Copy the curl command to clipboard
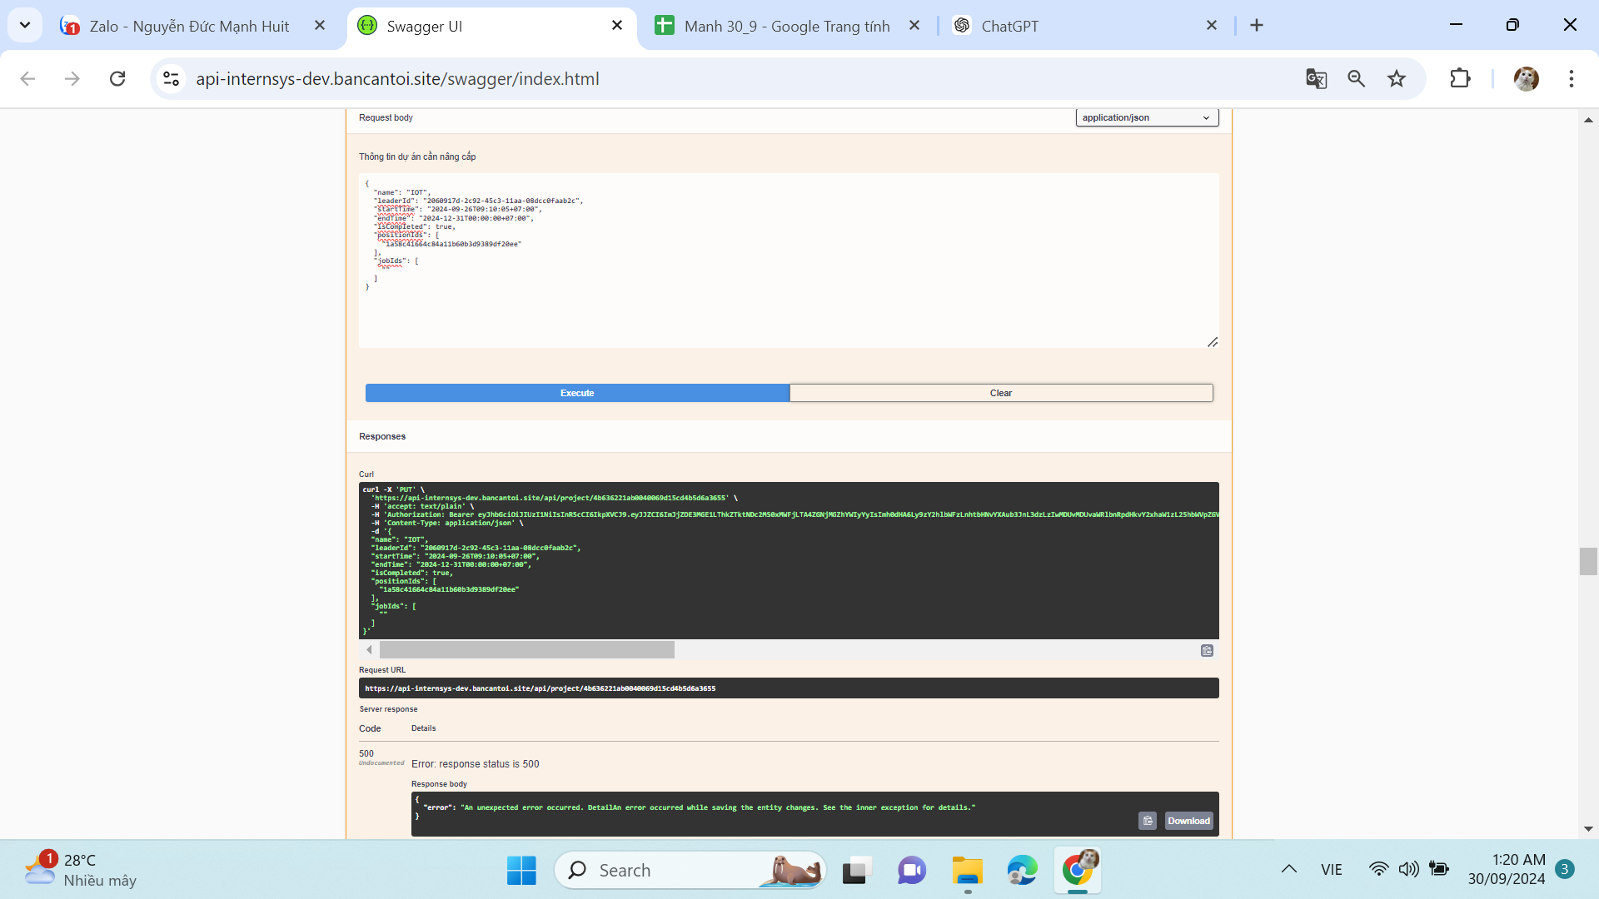This screenshot has width=1599, height=899. tap(1207, 651)
